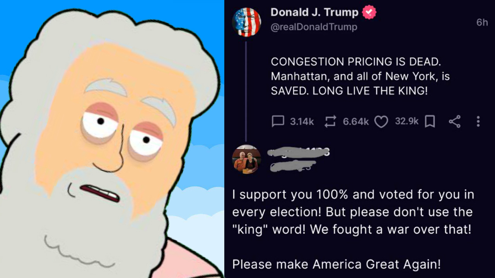Click the redacted replier username

pos(298,152)
